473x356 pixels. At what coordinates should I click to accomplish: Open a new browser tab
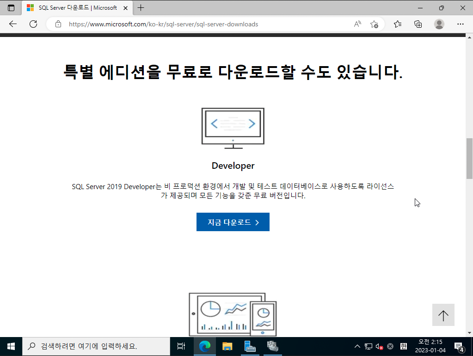(x=141, y=8)
